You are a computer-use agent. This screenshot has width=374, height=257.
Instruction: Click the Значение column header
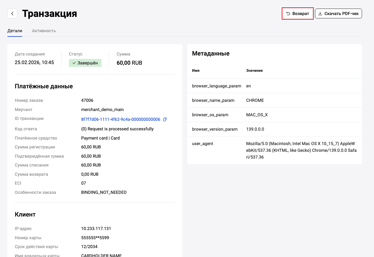pyautogui.click(x=255, y=71)
